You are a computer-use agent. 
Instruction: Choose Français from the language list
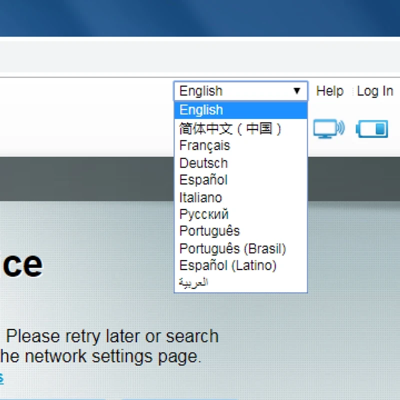click(241, 145)
